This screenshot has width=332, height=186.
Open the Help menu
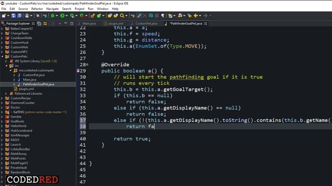(x=115, y=9)
